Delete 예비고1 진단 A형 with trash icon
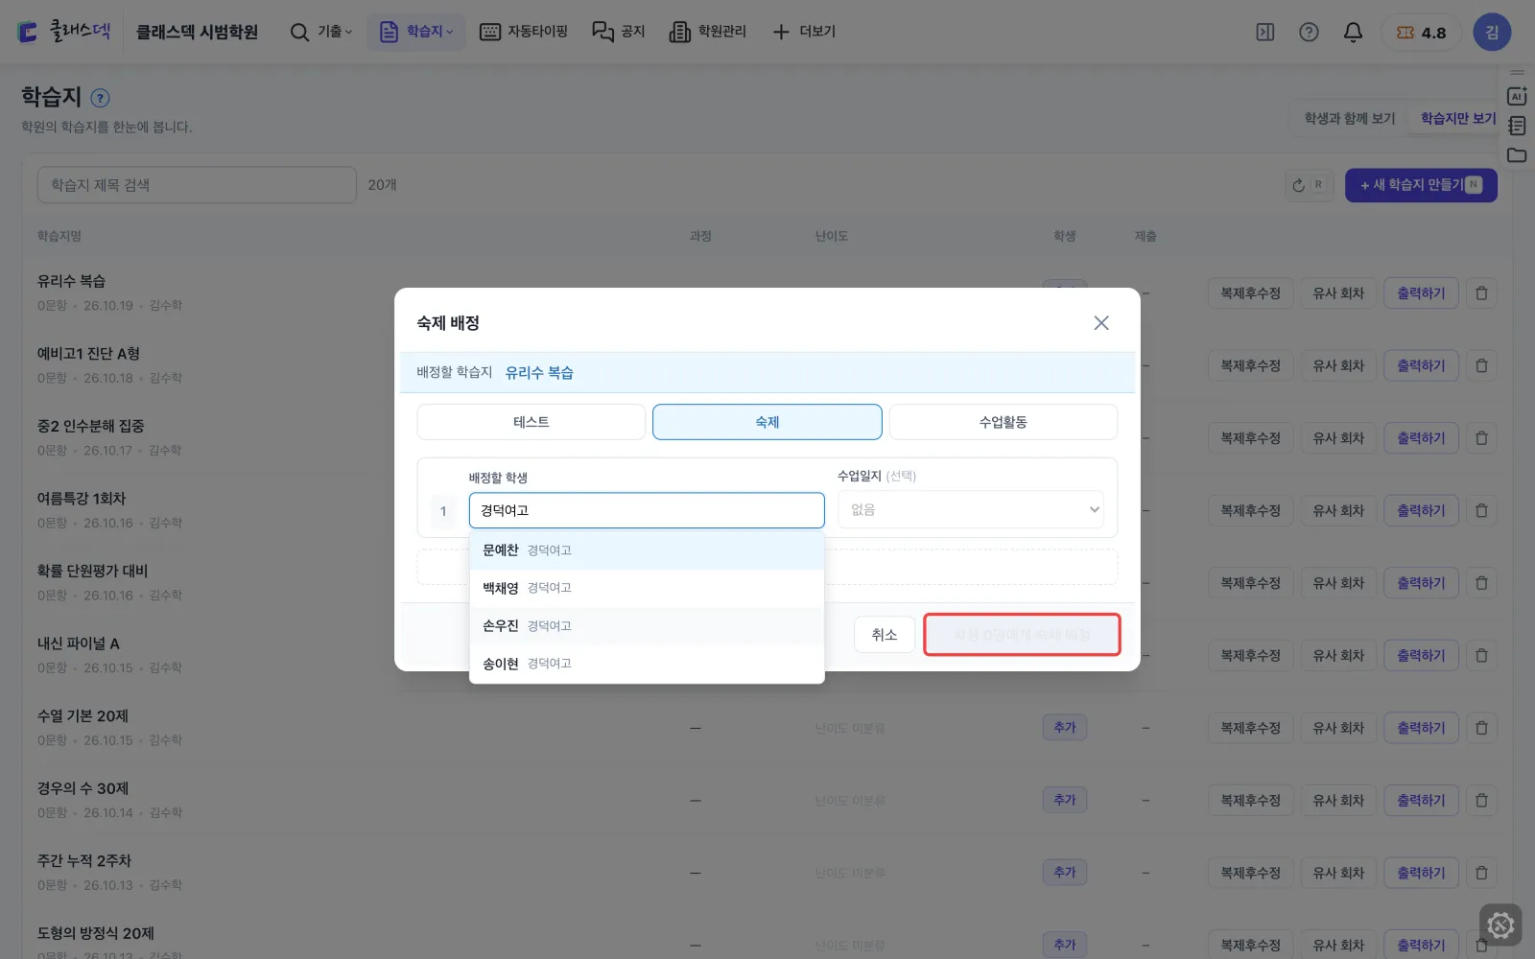The width and height of the screenshot is (1535, 959). click(1481, 366)
